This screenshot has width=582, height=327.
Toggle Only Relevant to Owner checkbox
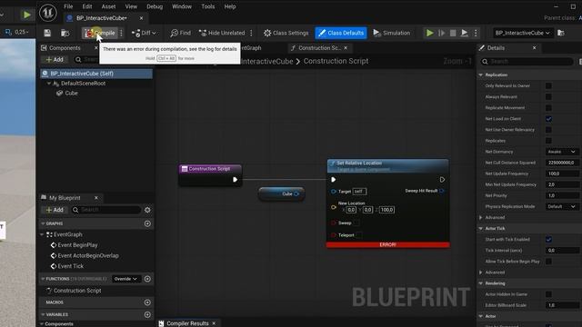(x=548, y=86)
